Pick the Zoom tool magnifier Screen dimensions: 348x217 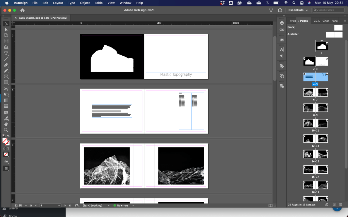(6, 130)
